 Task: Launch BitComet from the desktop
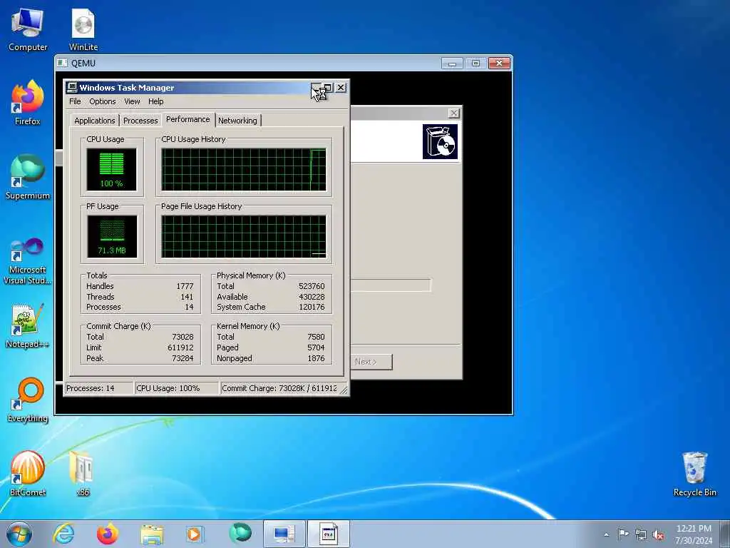point(28,474)
